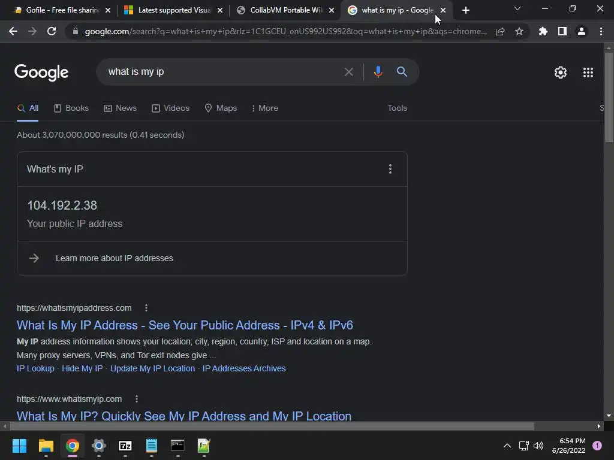Image resolution: width=614 pixels, height=460 pixels.
Task: Open 7-Zip from the taskbar
Action: [x=125, y=446]
